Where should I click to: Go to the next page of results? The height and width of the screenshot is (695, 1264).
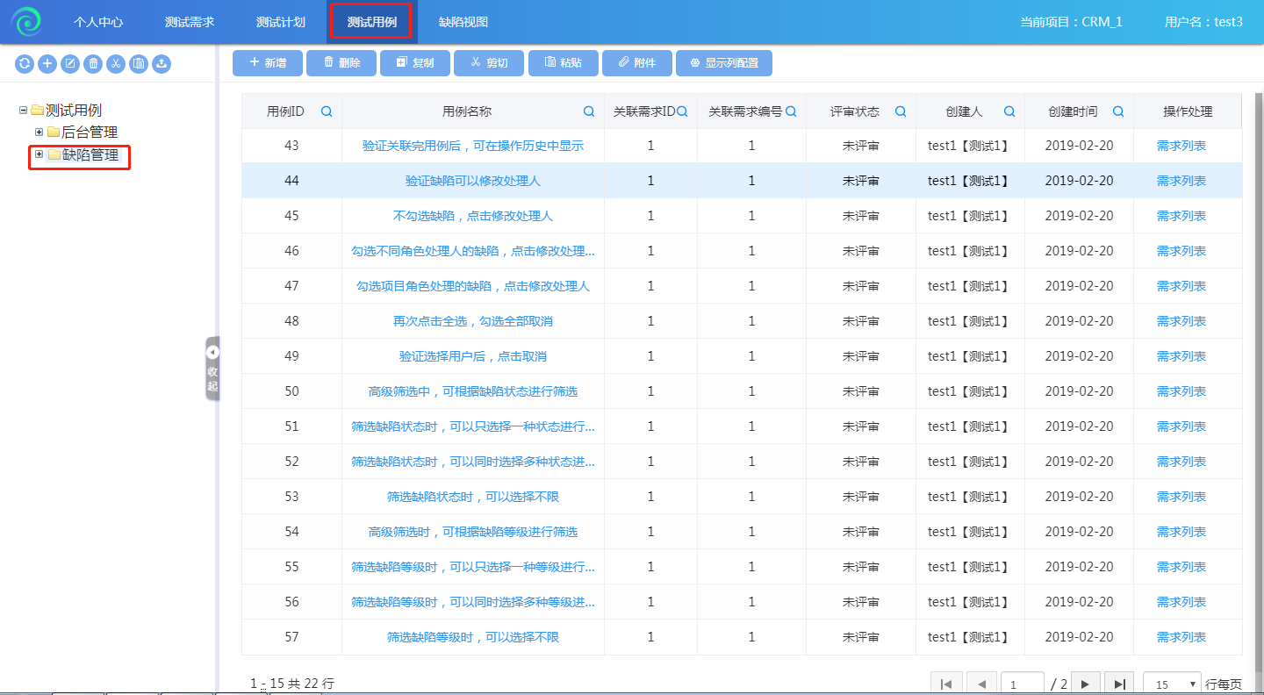pyautogui.click(x=1085, y=684)
